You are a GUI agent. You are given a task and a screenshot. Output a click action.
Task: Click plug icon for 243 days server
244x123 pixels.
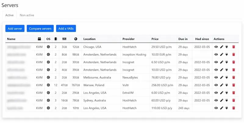[227, 108]
